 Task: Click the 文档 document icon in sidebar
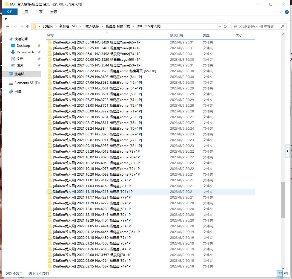13,59
